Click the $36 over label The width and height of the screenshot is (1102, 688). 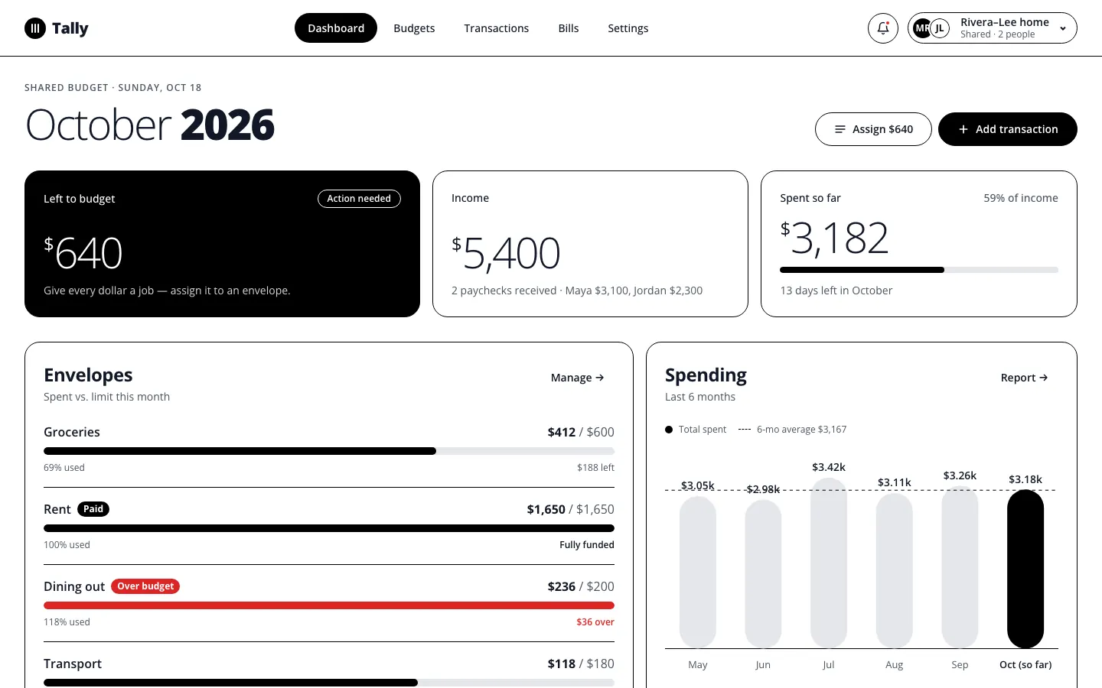click(595, 622)
